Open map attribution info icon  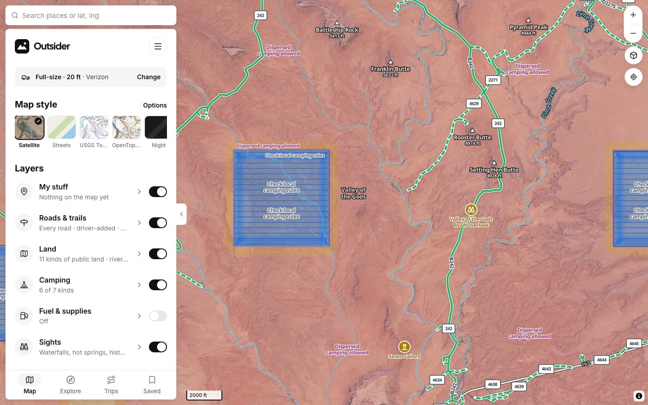(639, 396)
